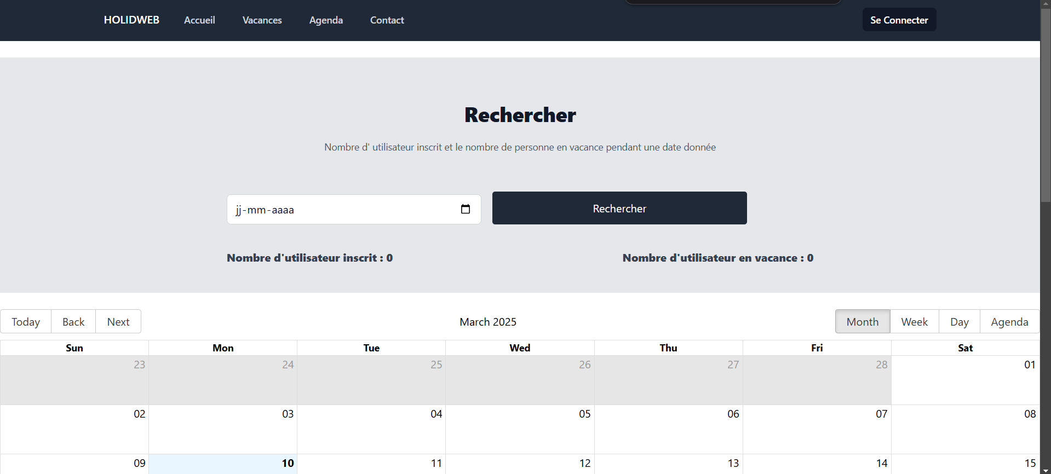
Task: Switch calendar to Month view
Action: pos(863,322)
